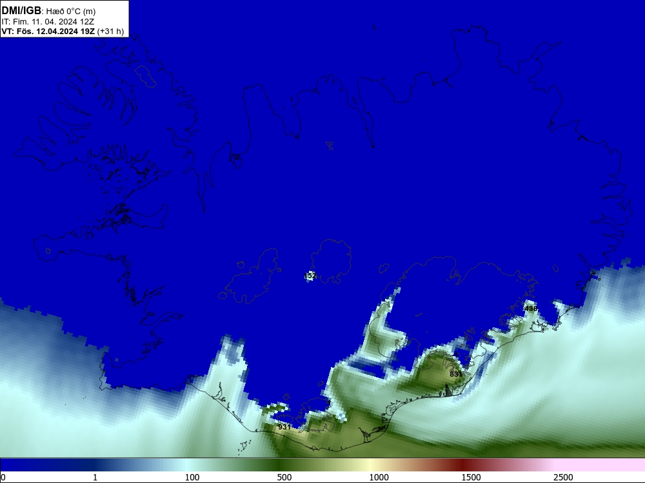Click the pale yellow 1000 m color on legend bar

[370, 465]
